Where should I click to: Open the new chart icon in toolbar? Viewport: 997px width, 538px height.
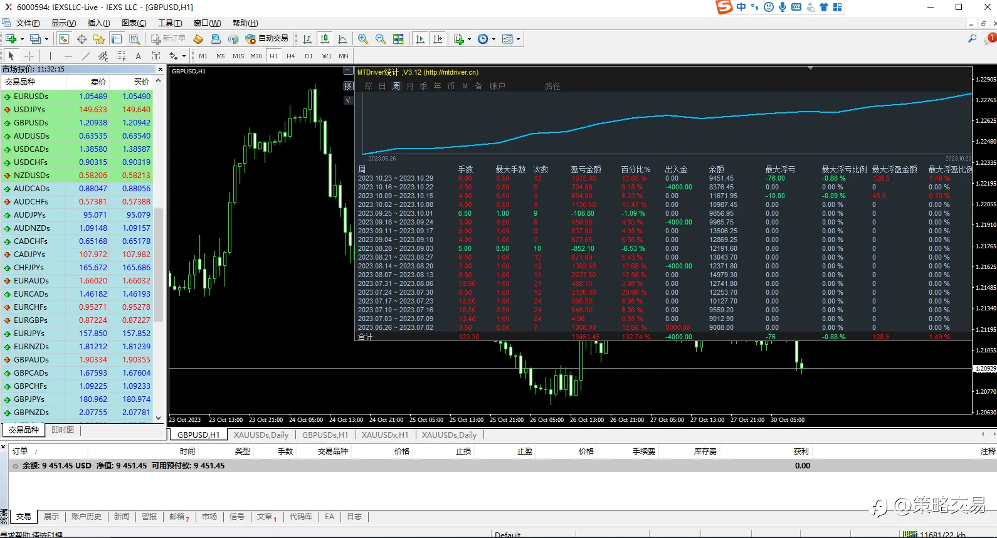[x=11, y=39]
